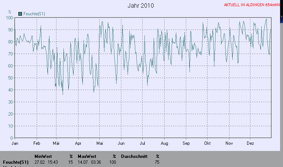Choose the Okt month axis label
283x167 pixels.
tap(207, 144)
